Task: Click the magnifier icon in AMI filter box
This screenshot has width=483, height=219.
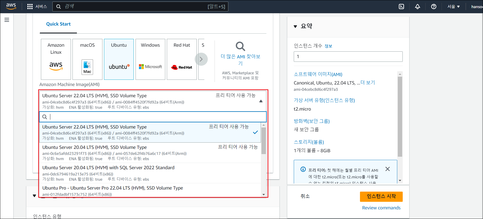Action: coord(45,117)
